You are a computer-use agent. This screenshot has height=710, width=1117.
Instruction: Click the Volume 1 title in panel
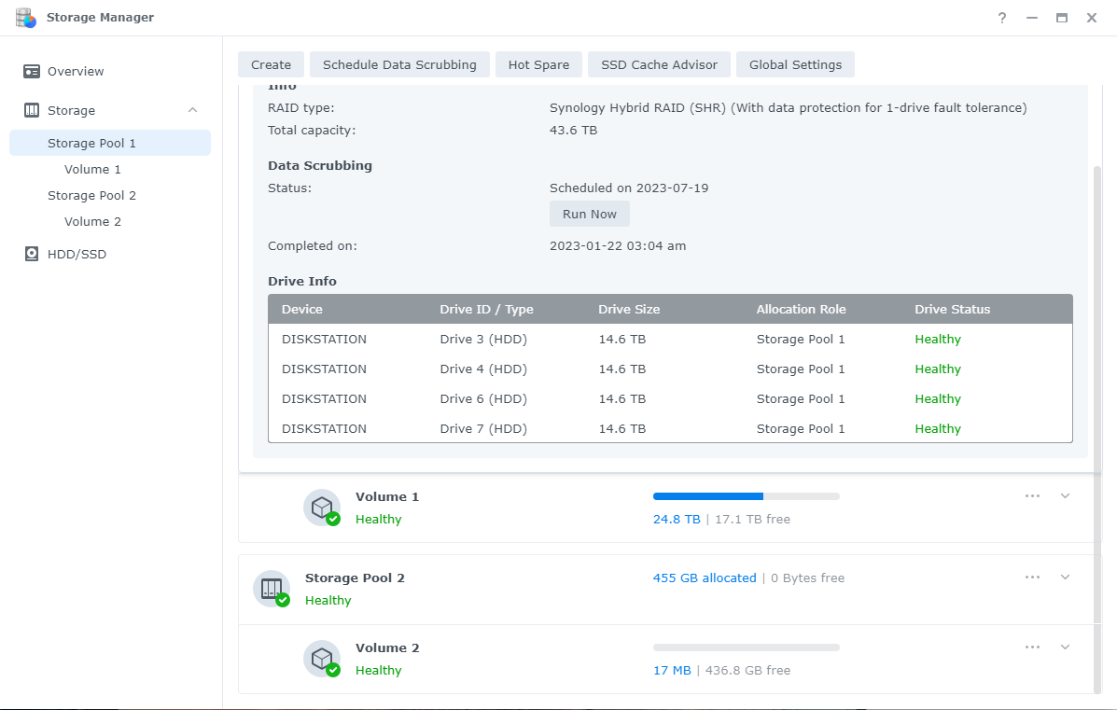[x=387, y=496]
